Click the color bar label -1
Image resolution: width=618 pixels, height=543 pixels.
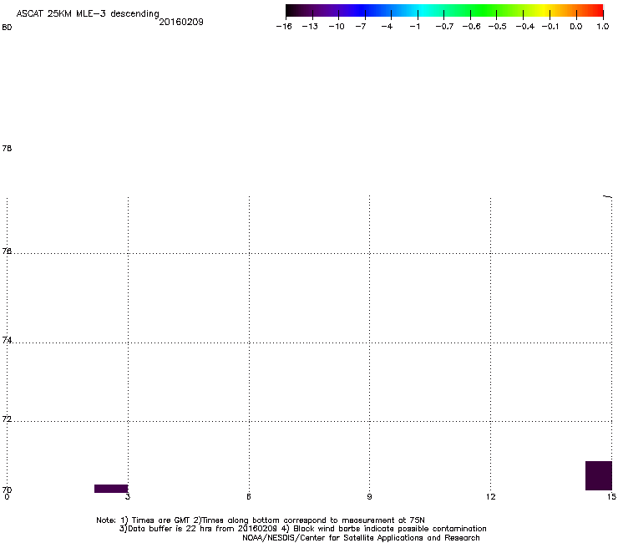(414, 27)
